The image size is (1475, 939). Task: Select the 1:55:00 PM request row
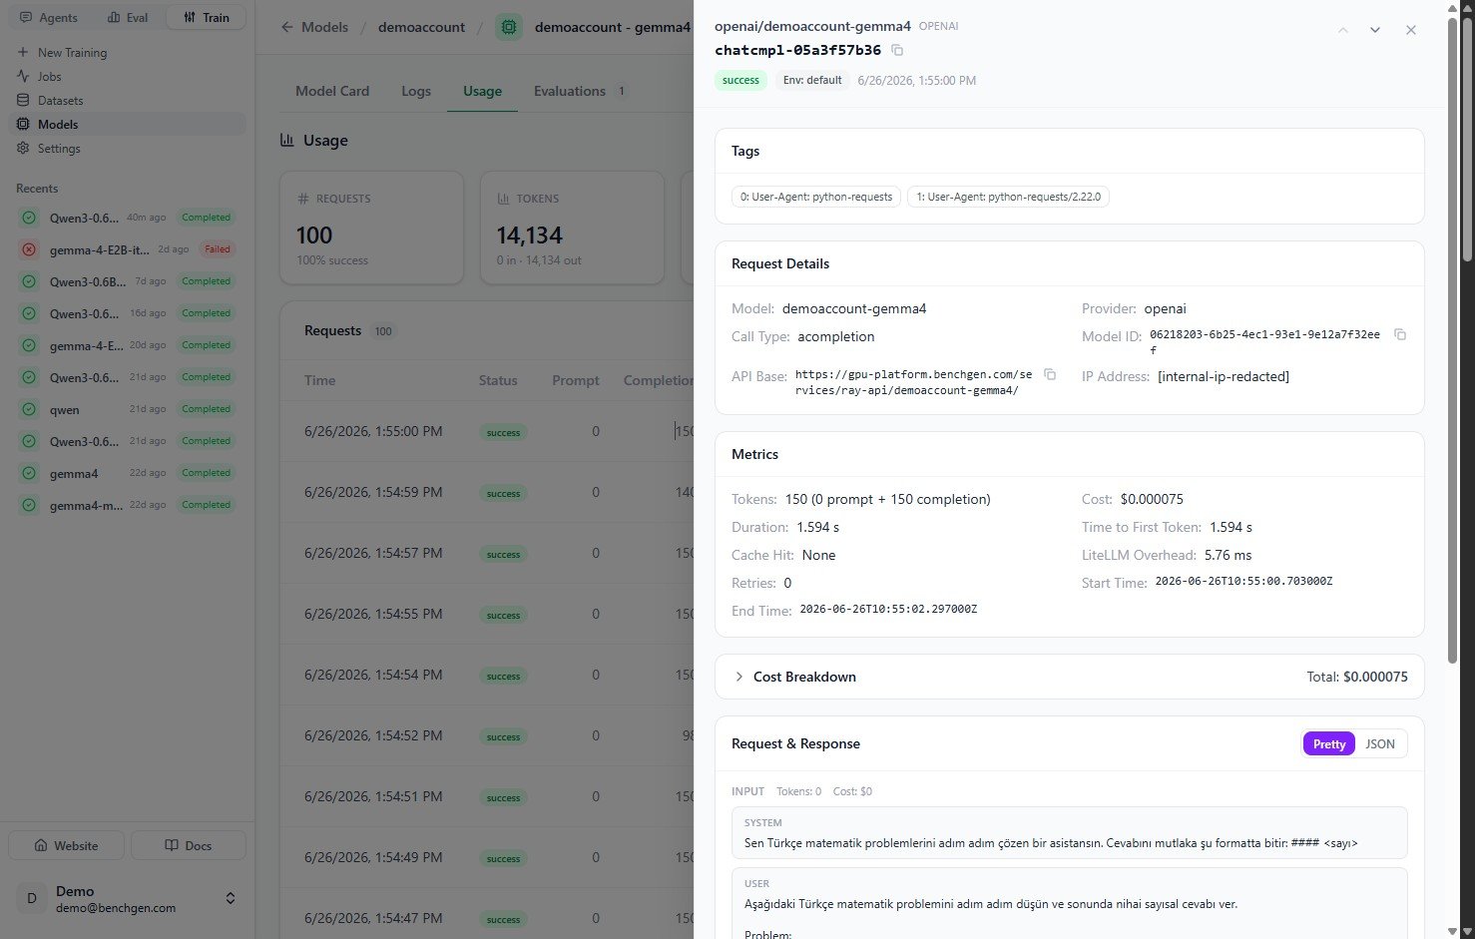[487, 431]
